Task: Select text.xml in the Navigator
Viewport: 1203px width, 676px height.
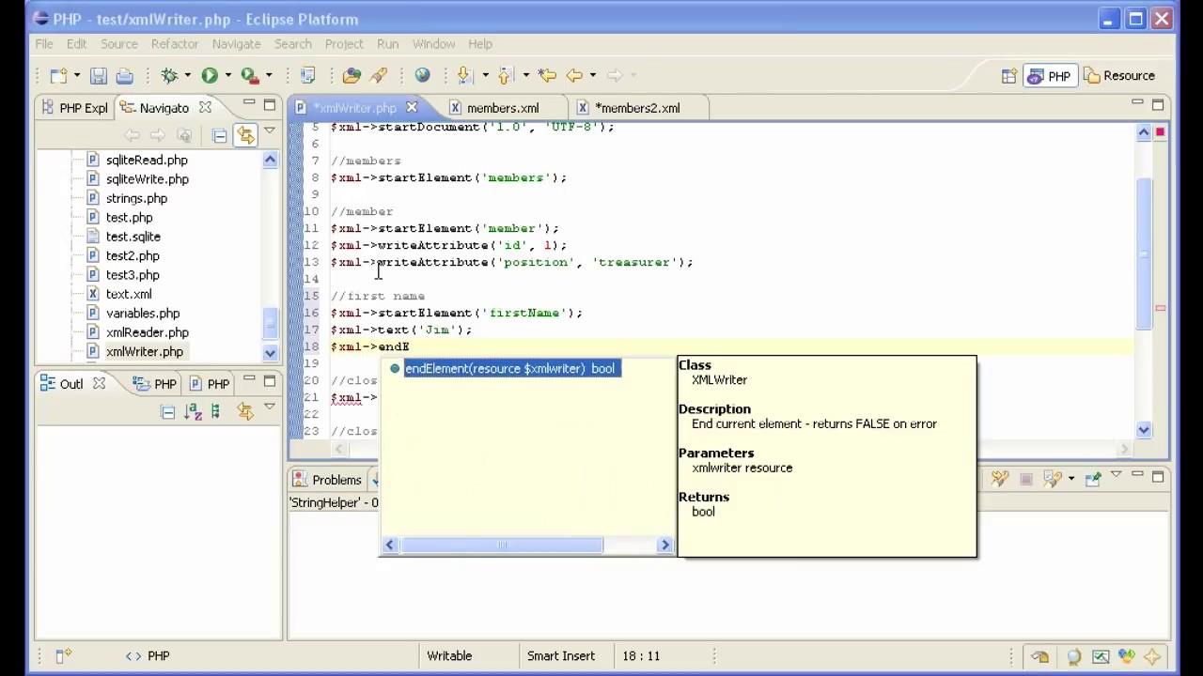Action: click(x=129, y=295)
